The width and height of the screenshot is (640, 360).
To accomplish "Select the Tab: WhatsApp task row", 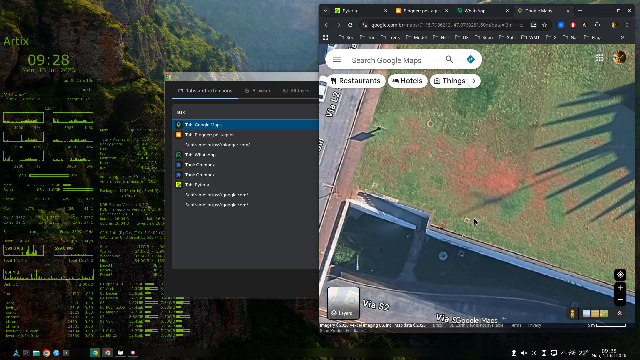I will click(x=245, y=155).
